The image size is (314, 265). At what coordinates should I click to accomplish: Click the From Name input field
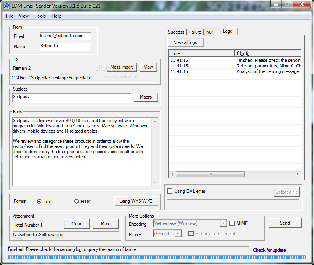(65, 46)
